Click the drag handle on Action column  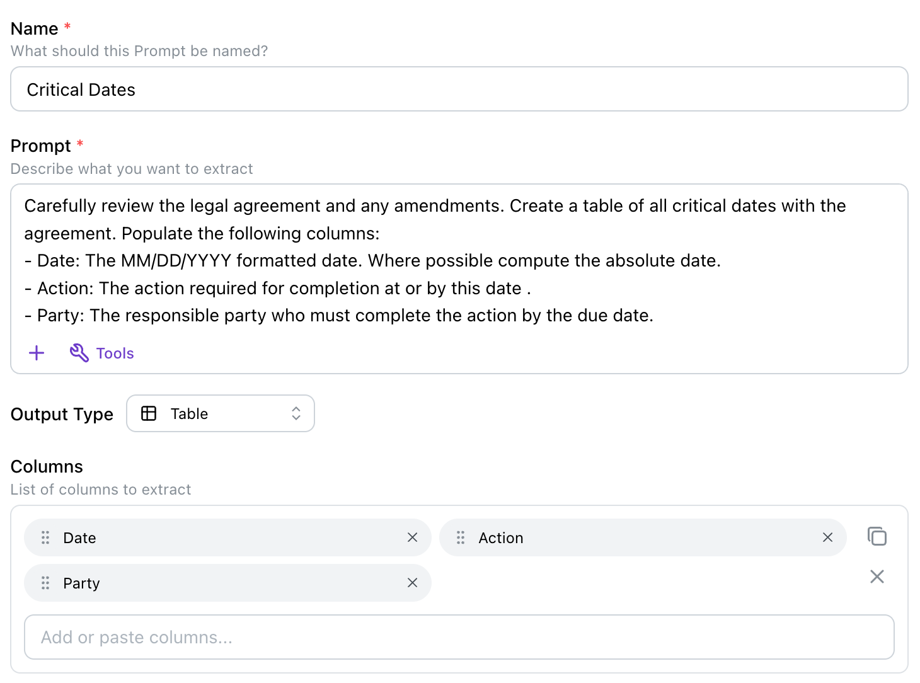point(461,537)
